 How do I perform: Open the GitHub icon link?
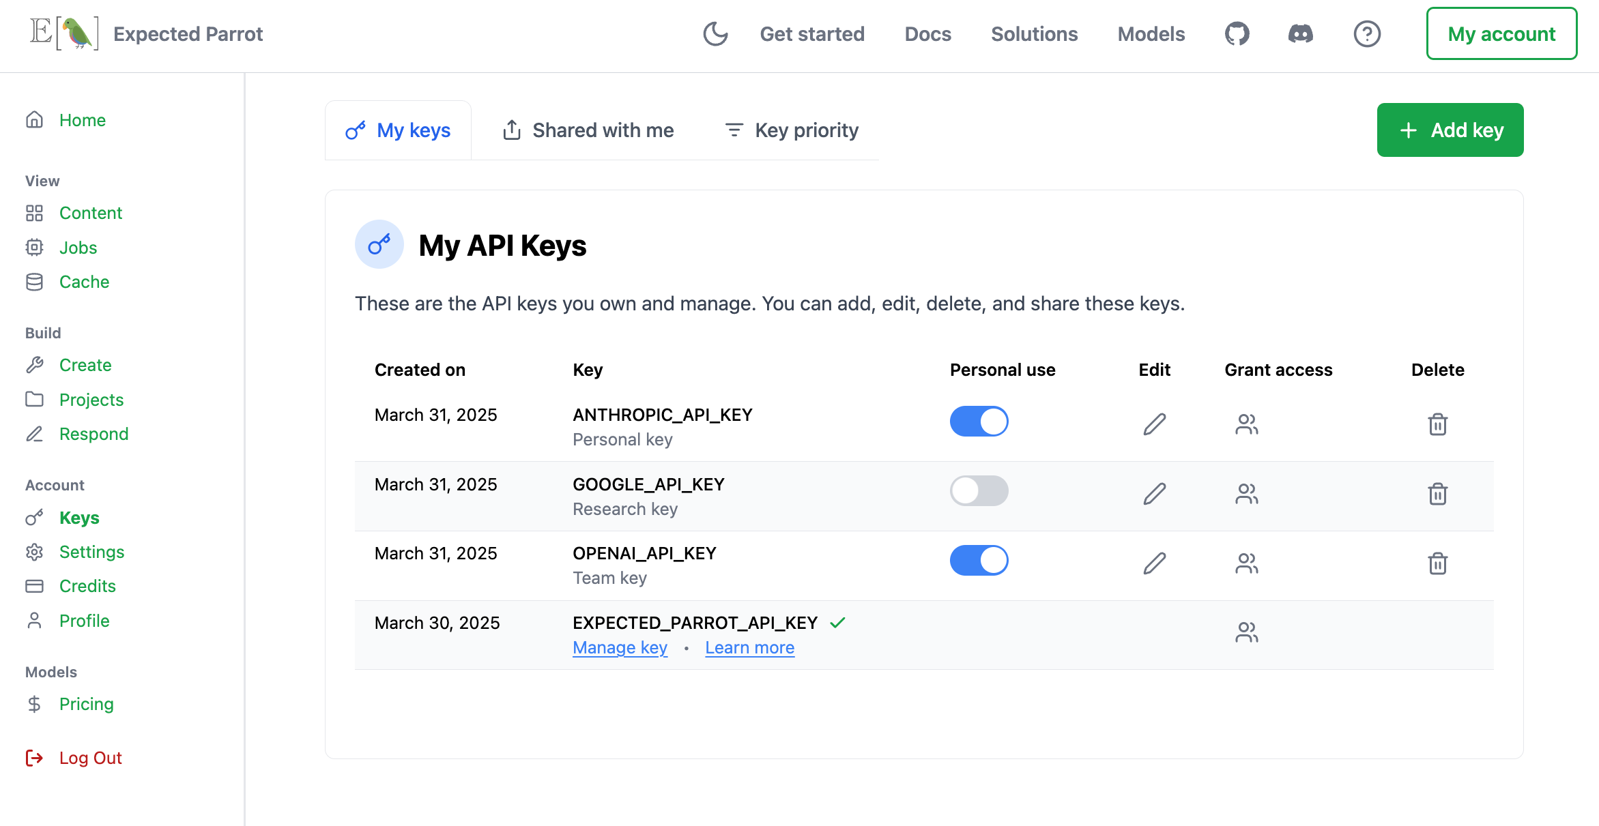tap(1237, 33)
